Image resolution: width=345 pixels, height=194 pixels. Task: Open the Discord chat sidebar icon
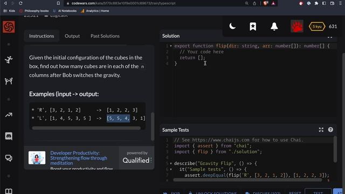tap(9, 136)
